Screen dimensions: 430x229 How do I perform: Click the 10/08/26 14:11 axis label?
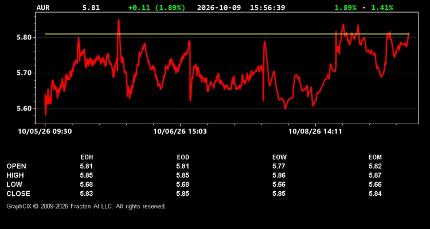pyautogui.click(x=315, y=132)
